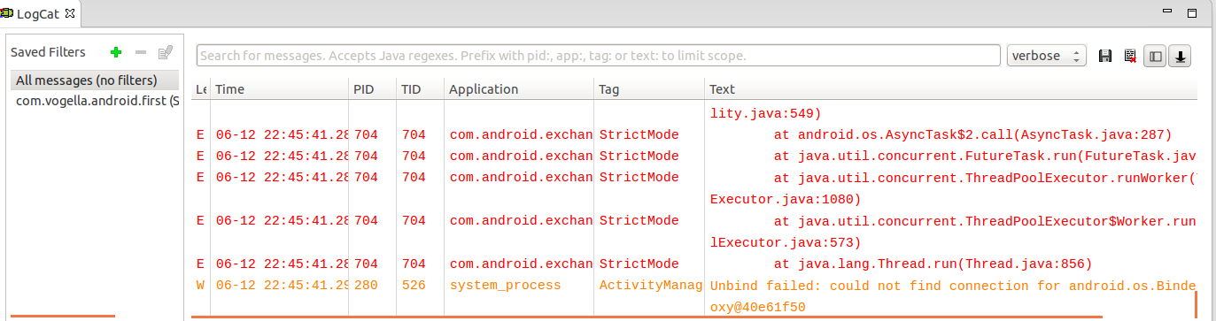Click the Application column header
This screenshot has width=1216, height=321.
(519, 89)
